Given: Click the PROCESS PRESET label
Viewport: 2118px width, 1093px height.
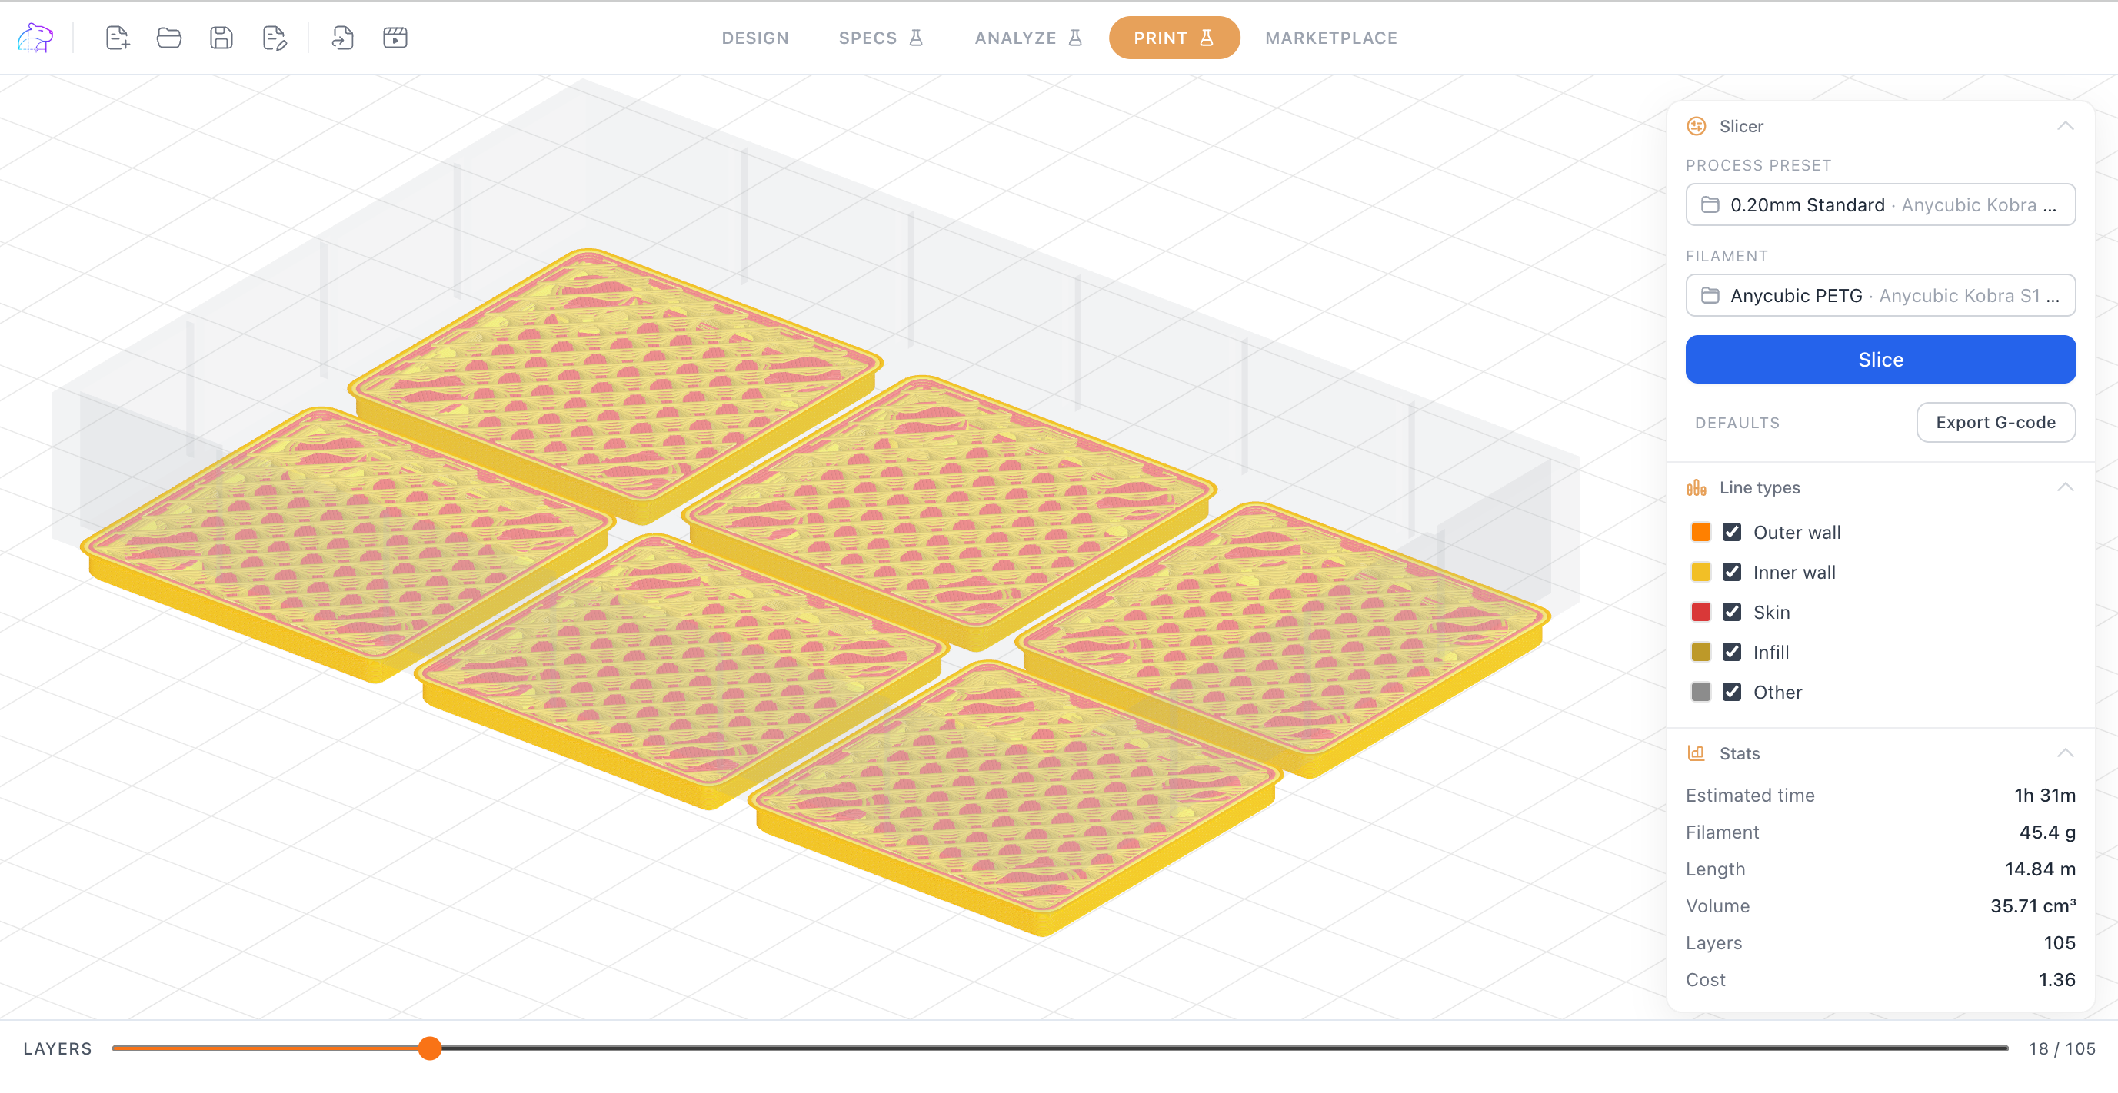Looking at the screenshot, I should pyautogui.click(x=1758, y=165).
